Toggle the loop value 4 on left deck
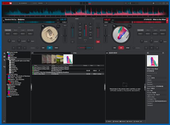Image resolution: width=170 pixels, height=125 pixels. pos(19,48)
